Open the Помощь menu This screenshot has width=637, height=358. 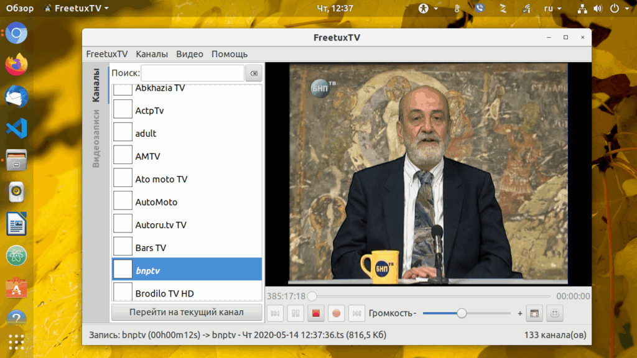(x=229, y=54)
